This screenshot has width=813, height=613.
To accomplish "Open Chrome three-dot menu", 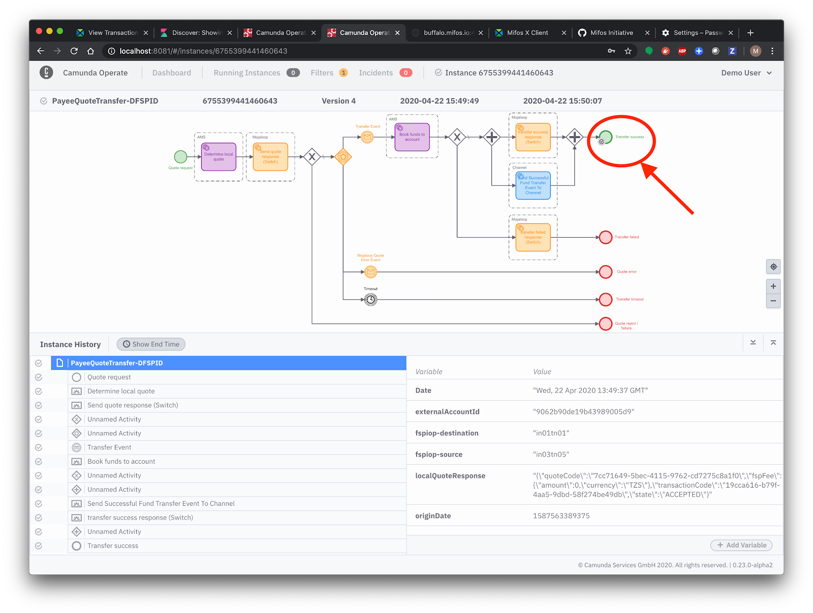I will (772, 51).
